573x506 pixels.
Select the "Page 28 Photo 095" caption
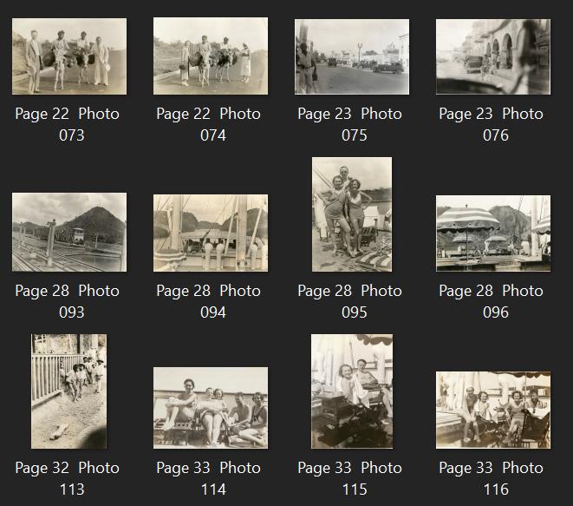tap(354, 301)
